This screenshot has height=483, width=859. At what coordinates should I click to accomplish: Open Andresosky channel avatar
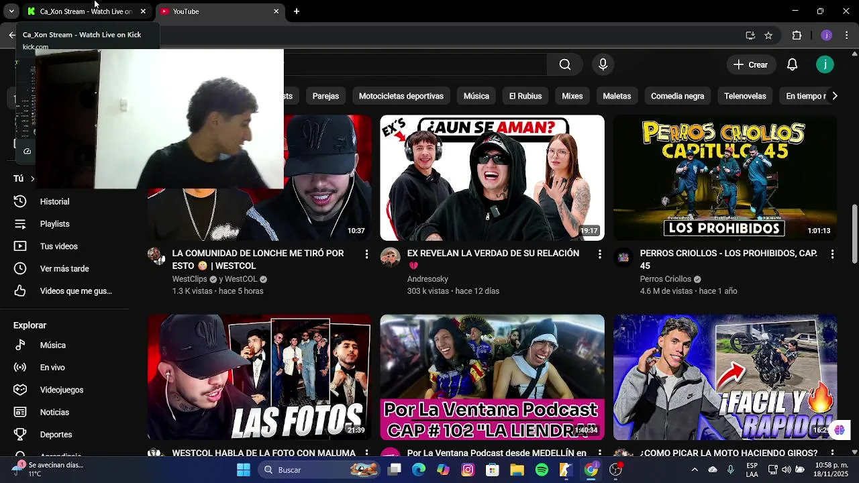pos(390,256)
